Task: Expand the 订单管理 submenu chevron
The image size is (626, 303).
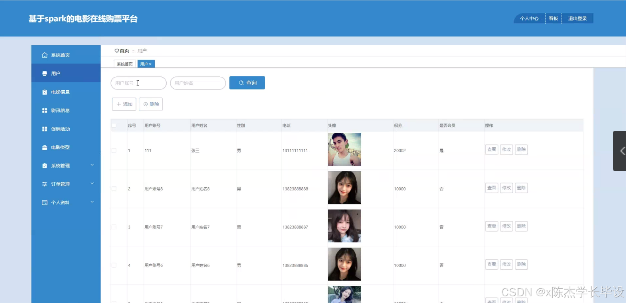Action: coord(92,183)
